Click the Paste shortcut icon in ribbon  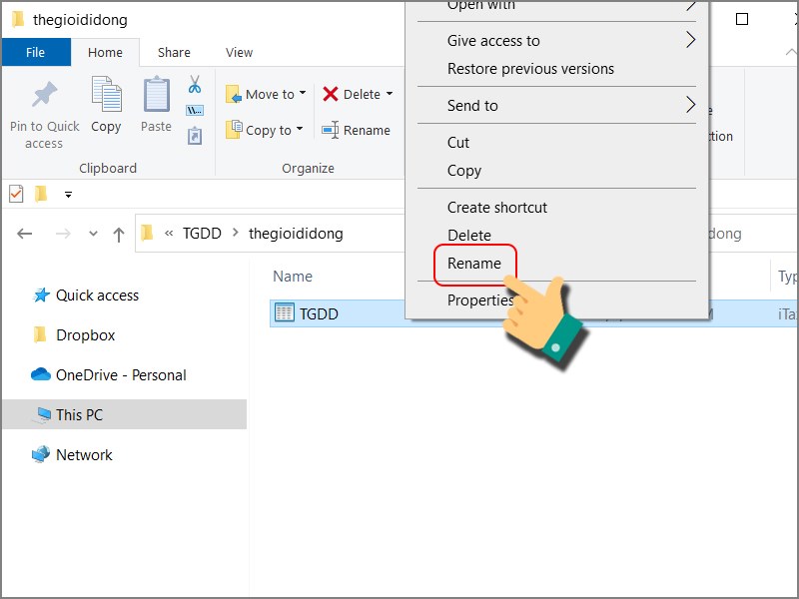point(195,136)
